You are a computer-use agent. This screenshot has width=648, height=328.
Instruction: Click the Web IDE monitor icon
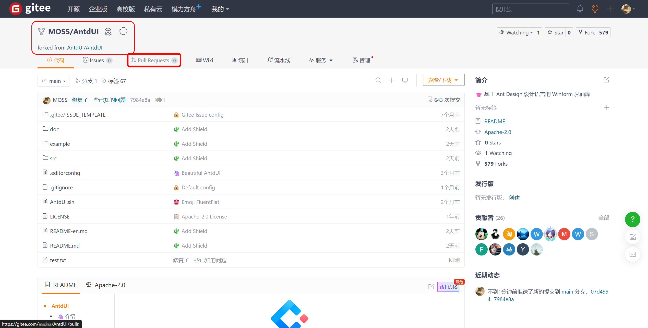(405, 80)
